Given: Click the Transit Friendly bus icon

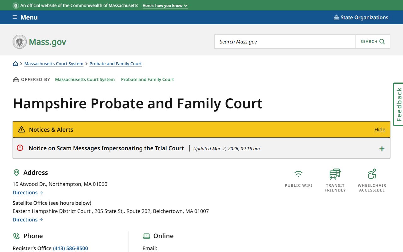Looking at the screenshot, I should 335,174.
